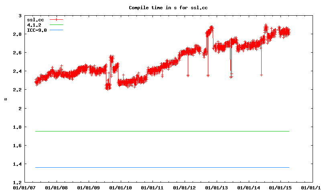Click the green 4.1.2 legend line sample
The image size is (321, 193).
click(x=56, y=25)
